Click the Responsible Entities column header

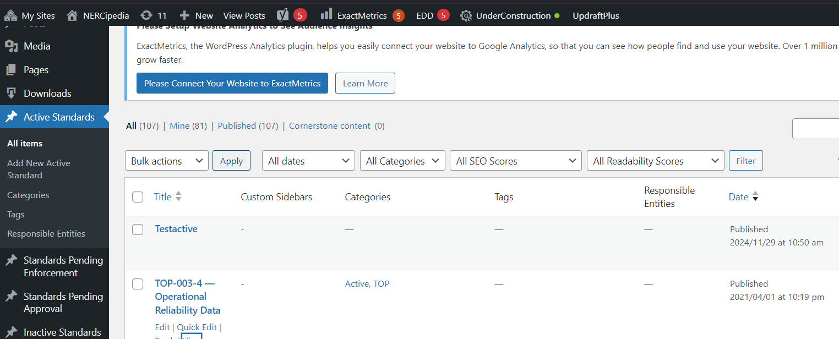669,196
